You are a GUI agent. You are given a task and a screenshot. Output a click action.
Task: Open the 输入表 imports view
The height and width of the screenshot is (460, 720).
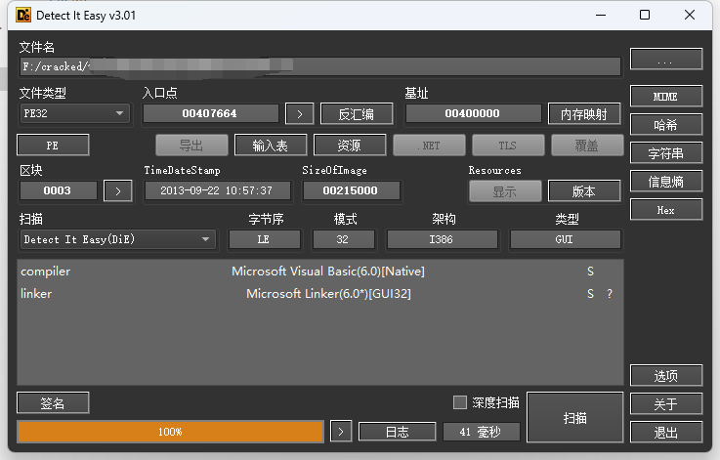coord(271,146)
